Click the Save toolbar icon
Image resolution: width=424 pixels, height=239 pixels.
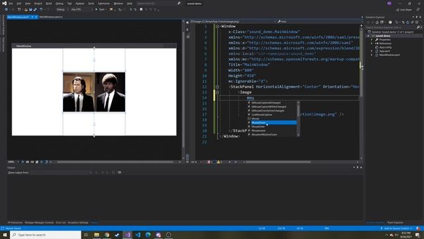click(30, 9)
